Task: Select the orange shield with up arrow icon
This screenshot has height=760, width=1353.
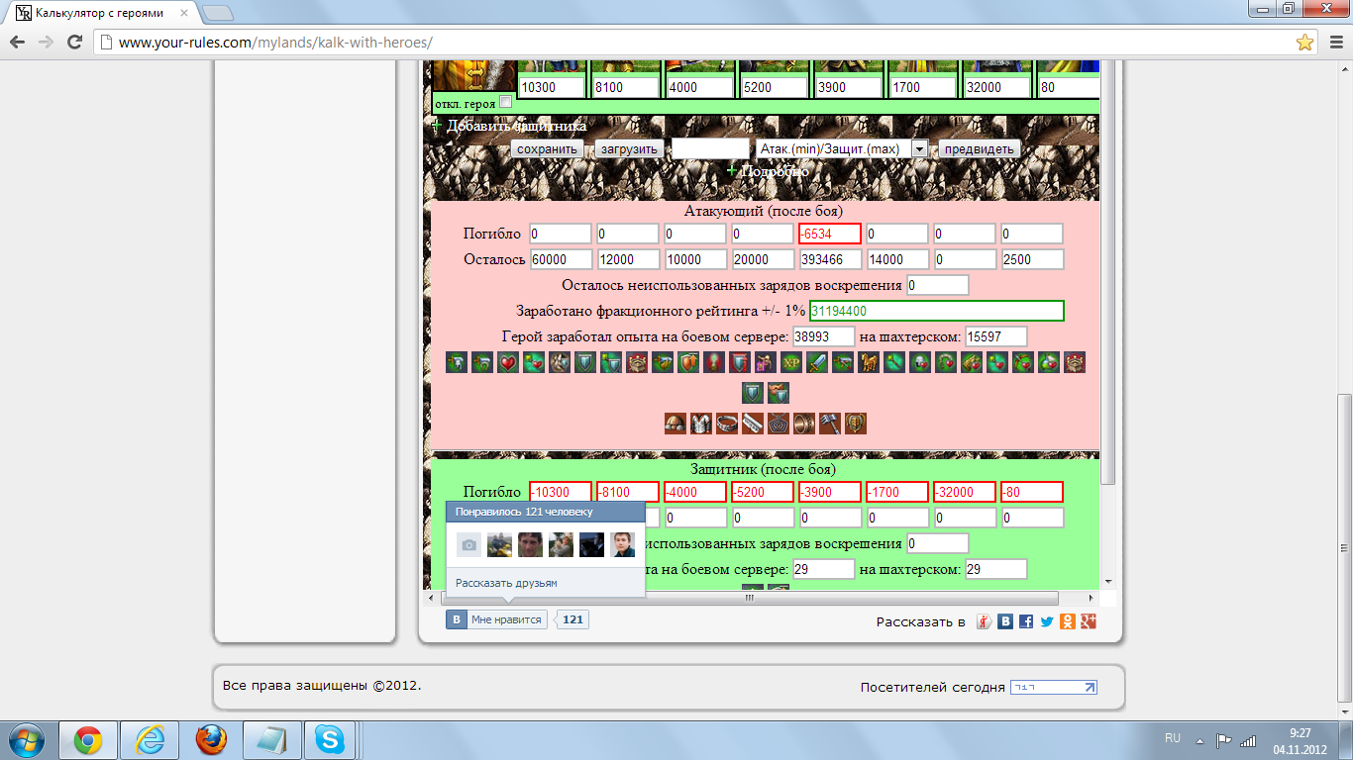Action: click(688, 362)
